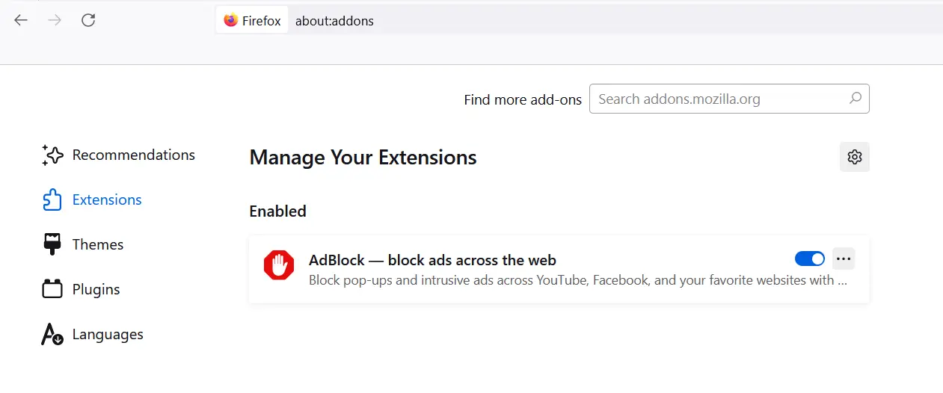Click the Languages sidebar icon
Screen dimensions: 943x393
click(52, 334)
